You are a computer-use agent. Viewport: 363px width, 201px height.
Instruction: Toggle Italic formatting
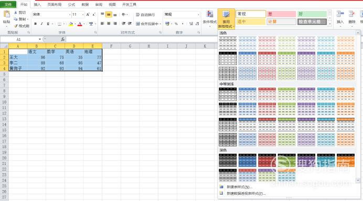41,24
